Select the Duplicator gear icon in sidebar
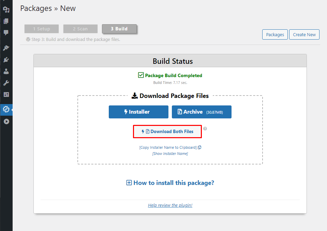Viewport: 327px width, 231px height. pyautogui.click(x=6, y=110)
